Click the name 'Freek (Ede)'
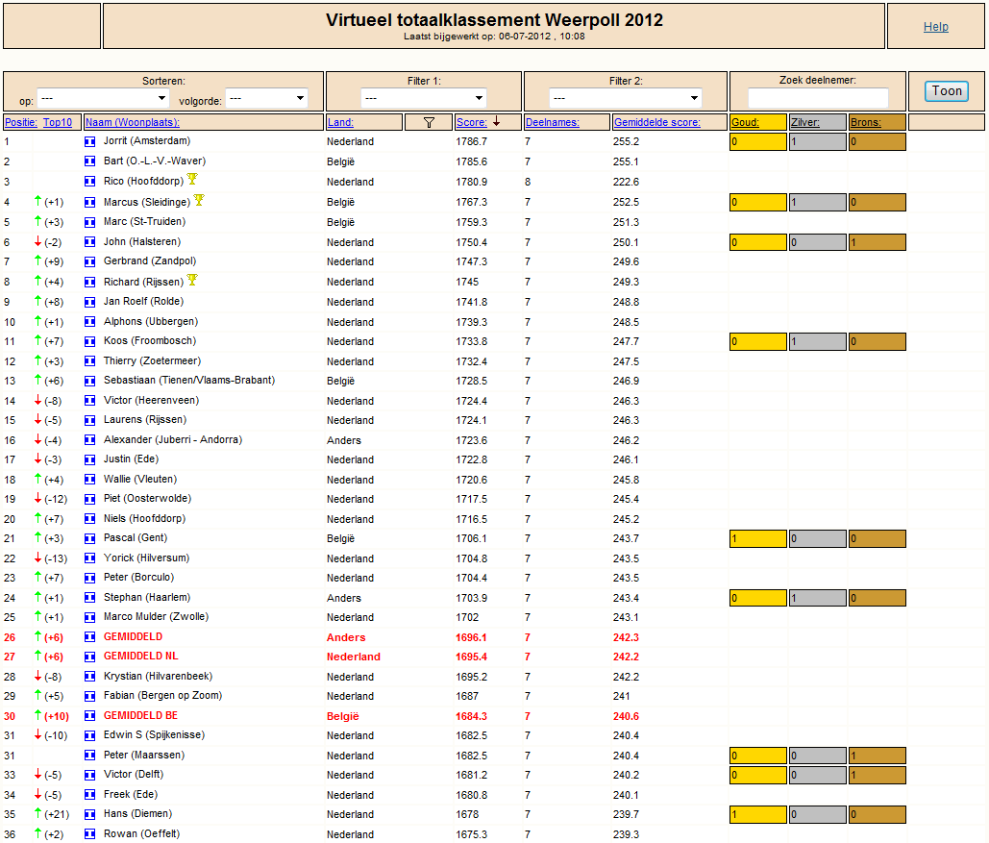This screenshot has height=843, width=989. 131,794
